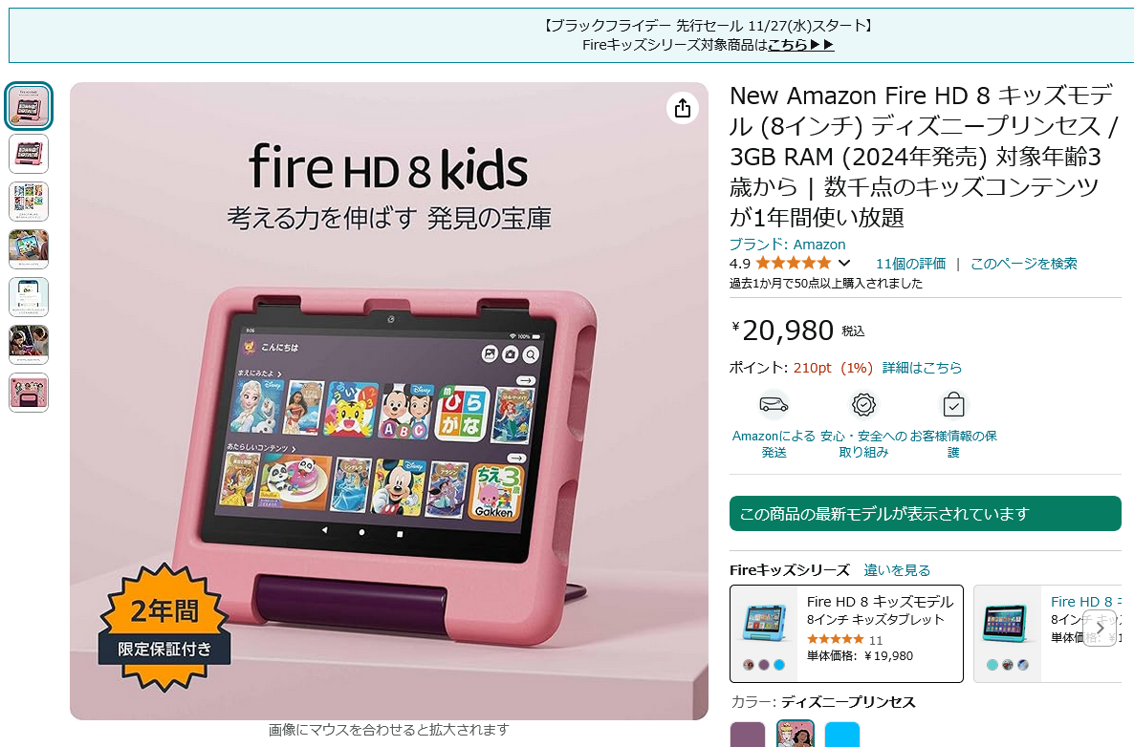The height and width of the screenshot is (747, 1134).
Task: Select the Fire HD 8 キッズモデル series card
Action: [846, 633]
